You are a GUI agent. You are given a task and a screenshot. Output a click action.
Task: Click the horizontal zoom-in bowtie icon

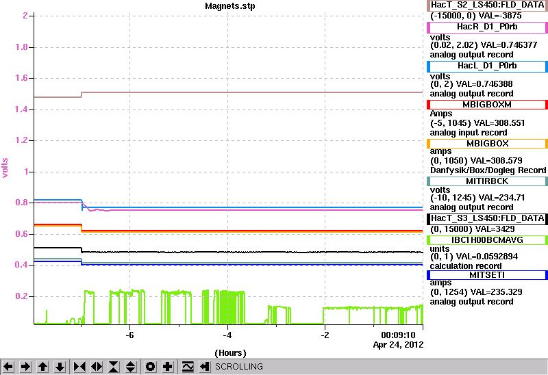tap(79, 367)
